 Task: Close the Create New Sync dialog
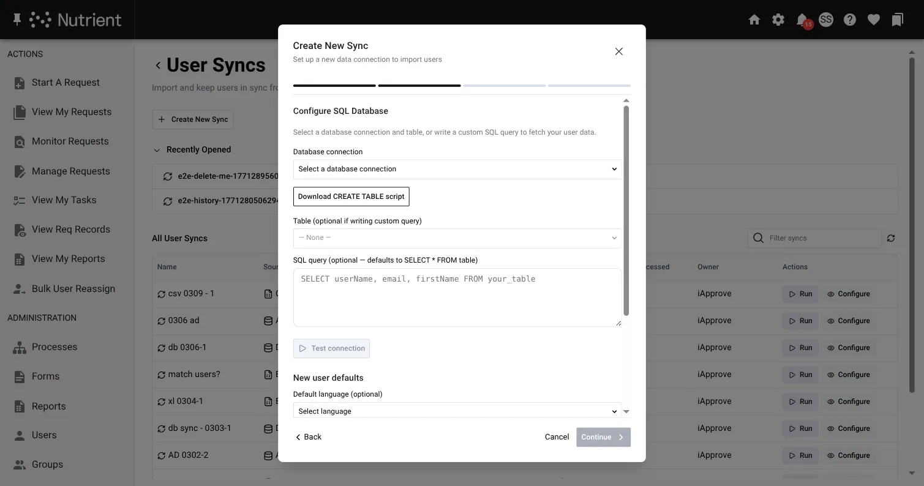tap(619, 51)
